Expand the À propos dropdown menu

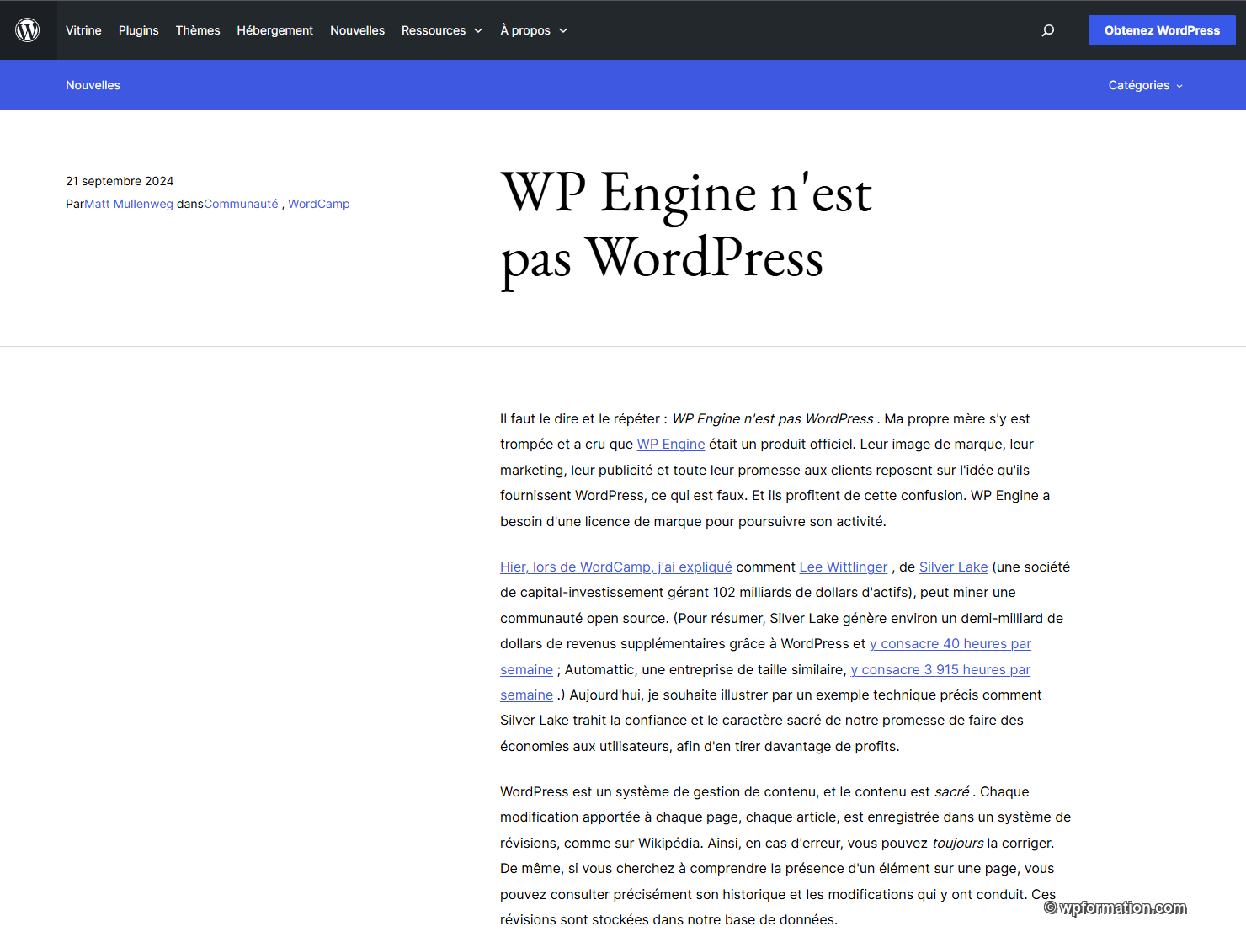coord(534,30)
